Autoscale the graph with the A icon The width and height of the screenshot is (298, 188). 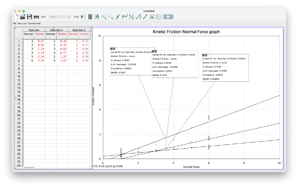[x=97, y=17]
